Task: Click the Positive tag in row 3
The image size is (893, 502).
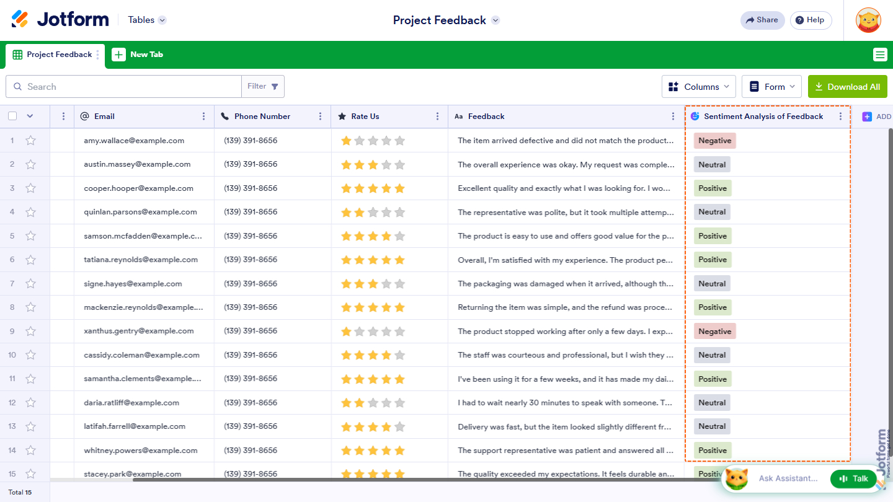Action: pos(713,188)
